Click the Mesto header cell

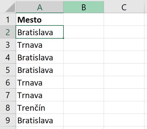pos(40,19)
